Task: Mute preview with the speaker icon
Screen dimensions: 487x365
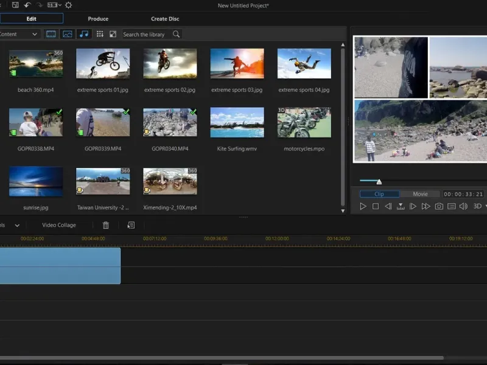Action: pyautogui.click(x=463, y=206)
